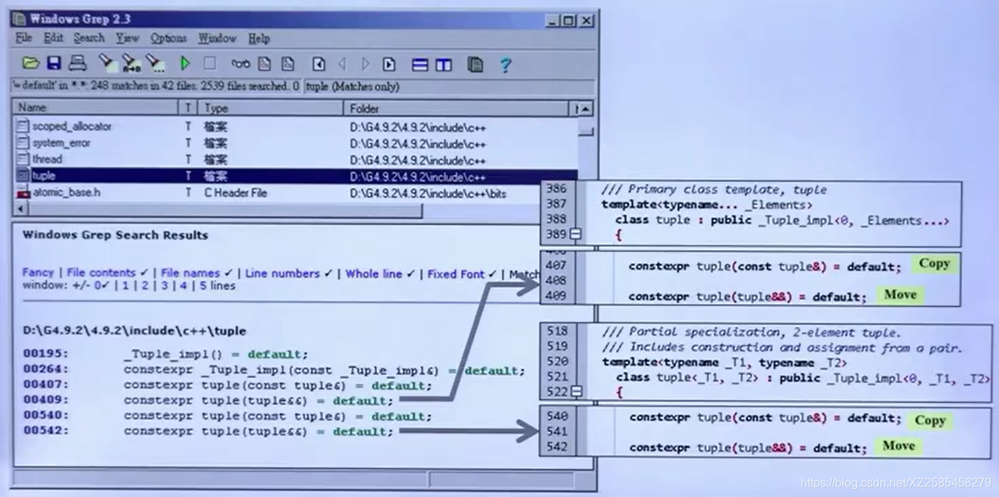The image size is (999, 497).
Task: Click the tuple file path heading
Action: coord(134,330)
